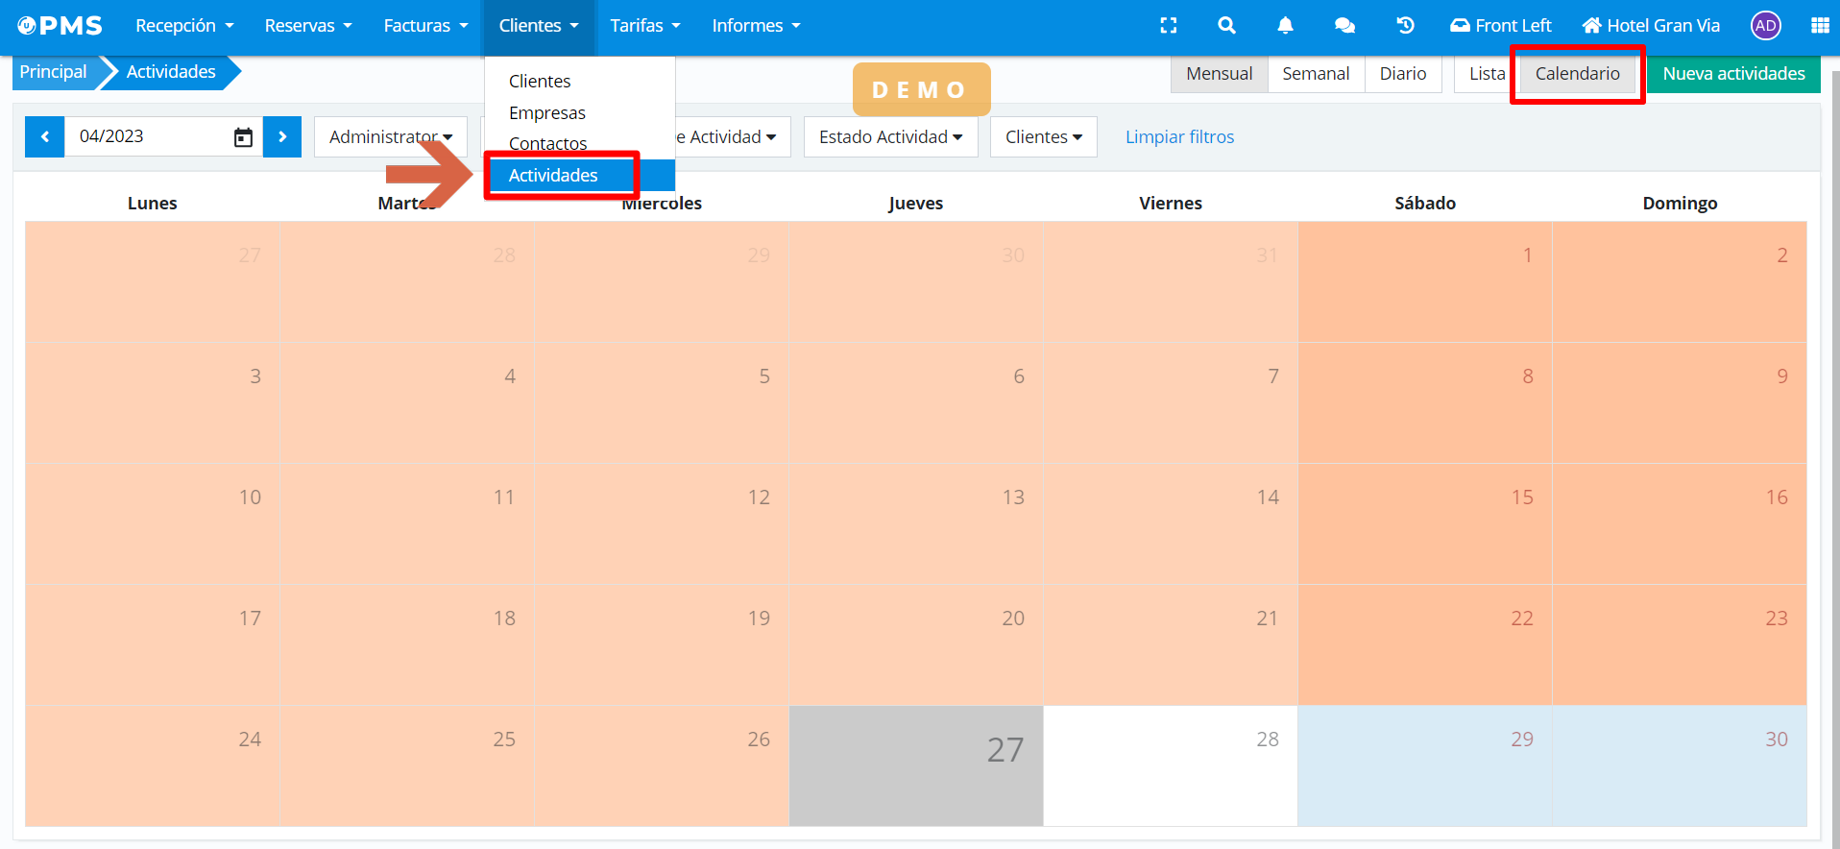The image size is (1840, 849).
Task: Click the Limpiar filtros link
Action: click(1179, 137)
